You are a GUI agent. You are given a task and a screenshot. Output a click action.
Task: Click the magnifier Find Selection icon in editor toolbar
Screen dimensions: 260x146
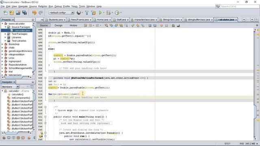click(106, 26)
